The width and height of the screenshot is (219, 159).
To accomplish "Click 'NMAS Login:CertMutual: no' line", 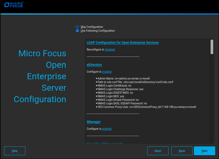I will click(114, 86).
